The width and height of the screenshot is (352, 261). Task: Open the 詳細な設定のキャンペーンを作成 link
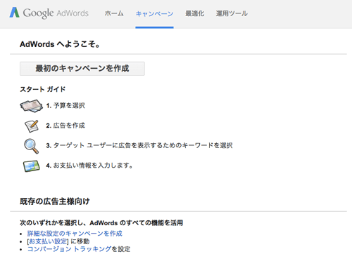75,234
